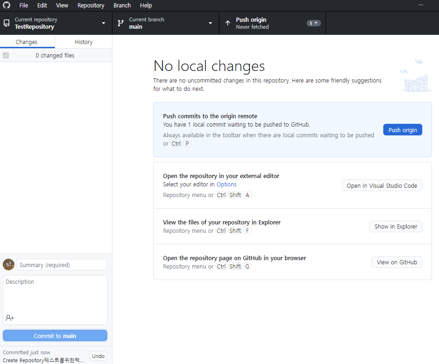Viewport: 439px width, 364px height.
Task: Click the add co-authors person icon
Action: coord(9,318)
